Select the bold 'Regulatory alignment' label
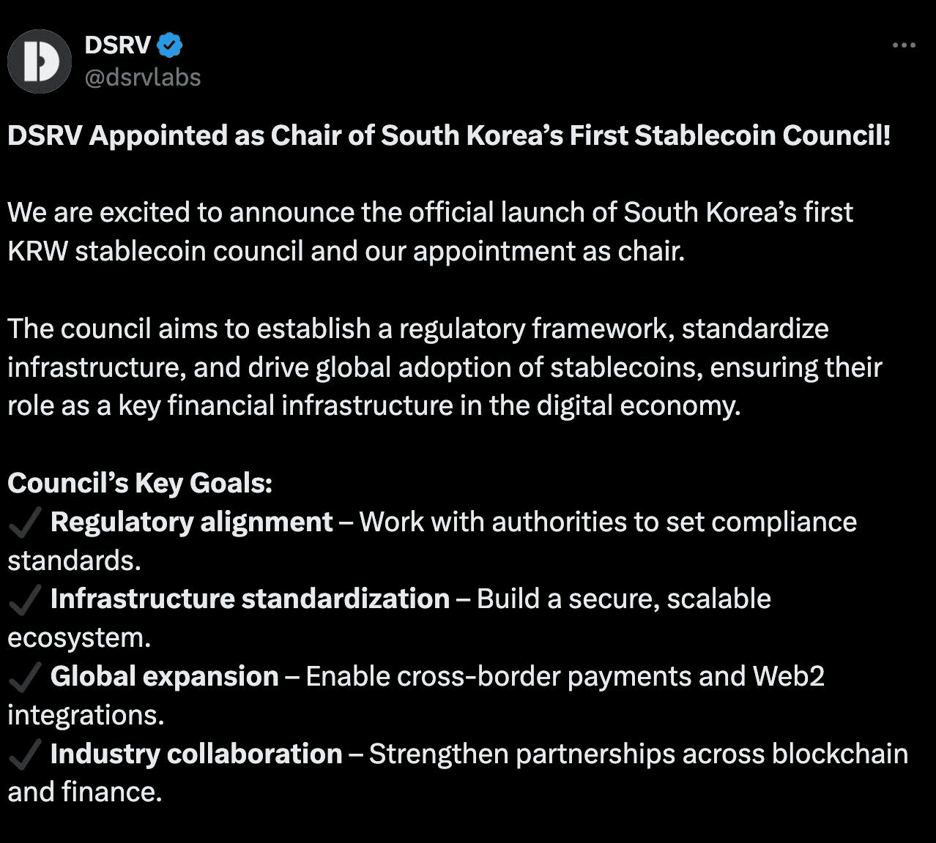 (192, 522)
